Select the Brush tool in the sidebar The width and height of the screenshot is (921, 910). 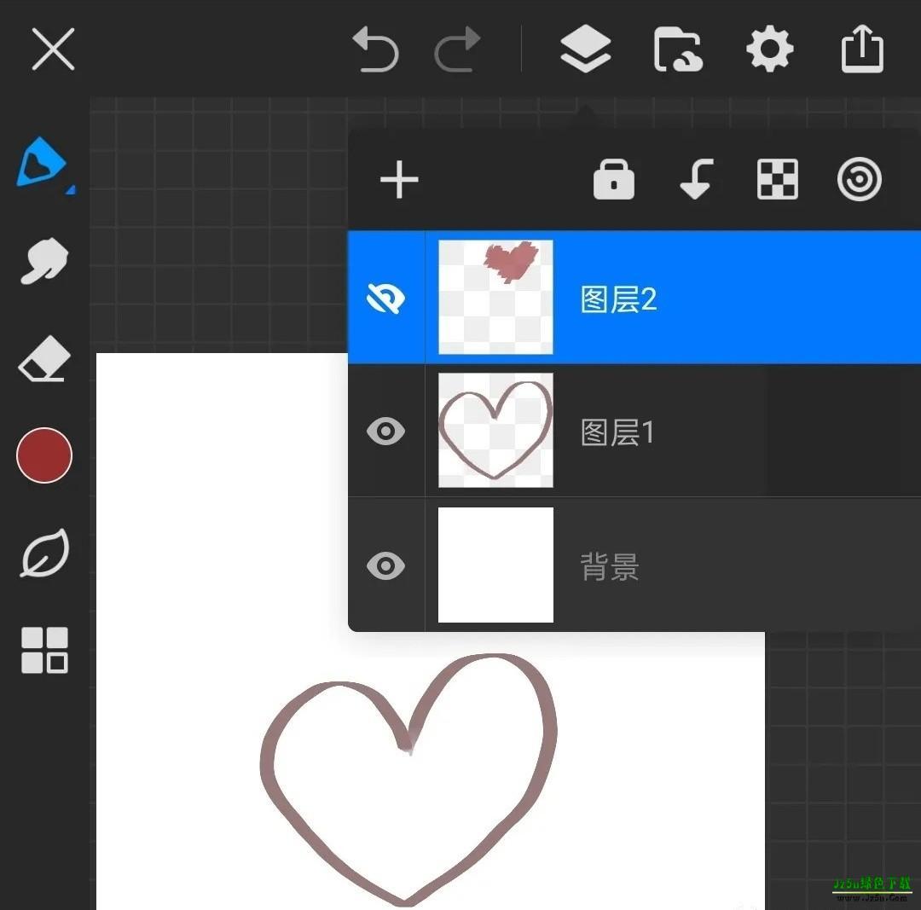tap(43, 162)
